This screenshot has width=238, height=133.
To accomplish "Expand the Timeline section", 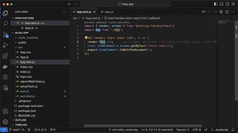I will (x=40, y=125).
